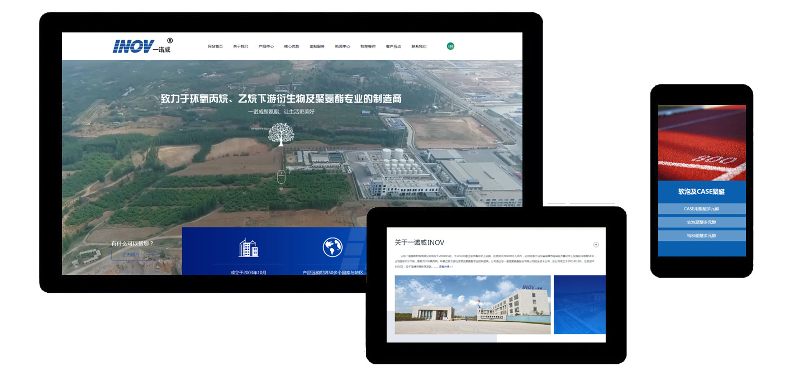This screenshot has height=371, width=794.
Task: Open the 新闻中心 menu item
Action: (x=343, y=46)
